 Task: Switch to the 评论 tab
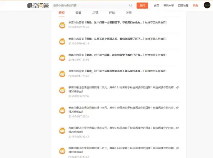point(112,13)
